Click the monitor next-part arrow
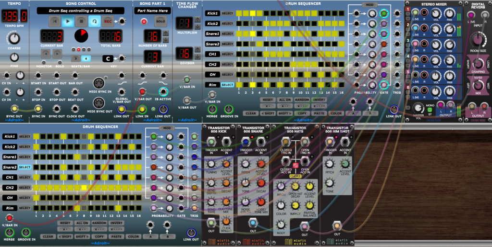Image resolution: width=492 pixels, height=247 pixels. (x=58, y=54)
